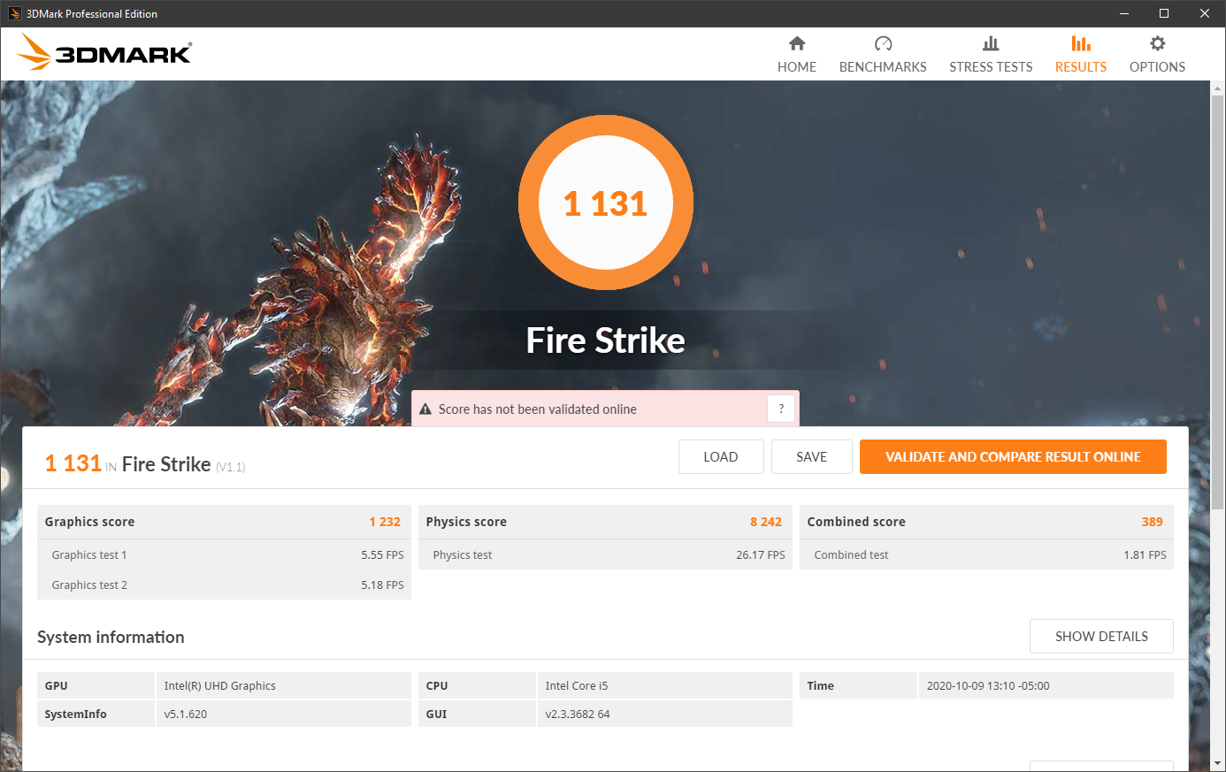Click the Intel(R) UHD Graphics value
This screenshot has width=1226, height=772.
(x=220, y=686)
